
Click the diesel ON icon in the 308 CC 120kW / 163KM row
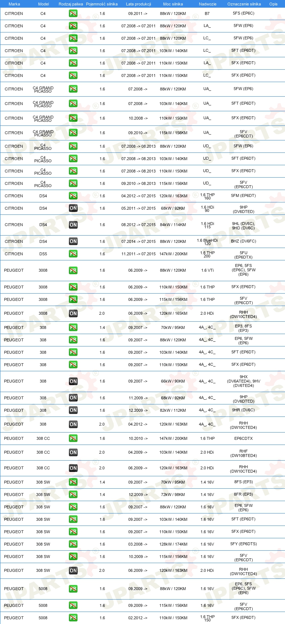pyautogui.click(x=73, y=468)
